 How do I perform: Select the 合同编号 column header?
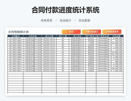pos(15,36)
